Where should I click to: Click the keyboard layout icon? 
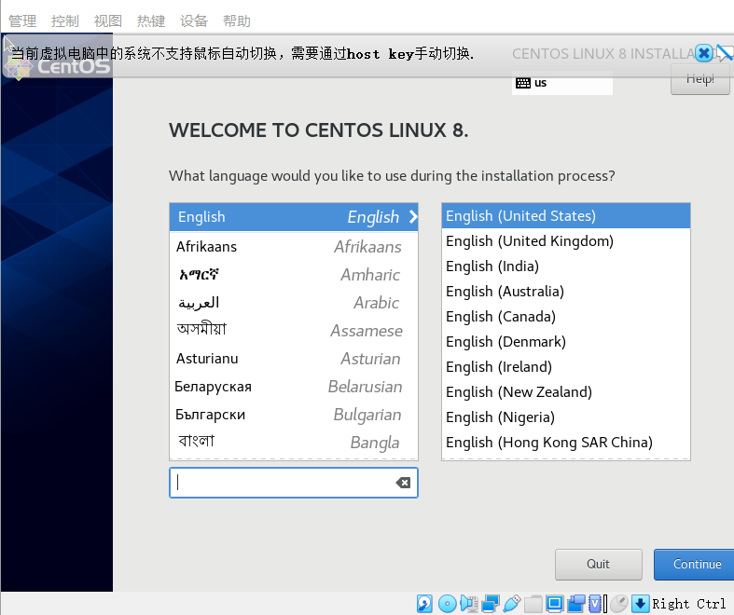point(523,83)
